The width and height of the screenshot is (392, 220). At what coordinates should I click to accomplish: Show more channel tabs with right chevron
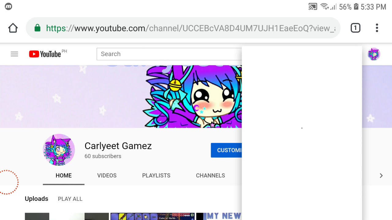tap(381, 176)
